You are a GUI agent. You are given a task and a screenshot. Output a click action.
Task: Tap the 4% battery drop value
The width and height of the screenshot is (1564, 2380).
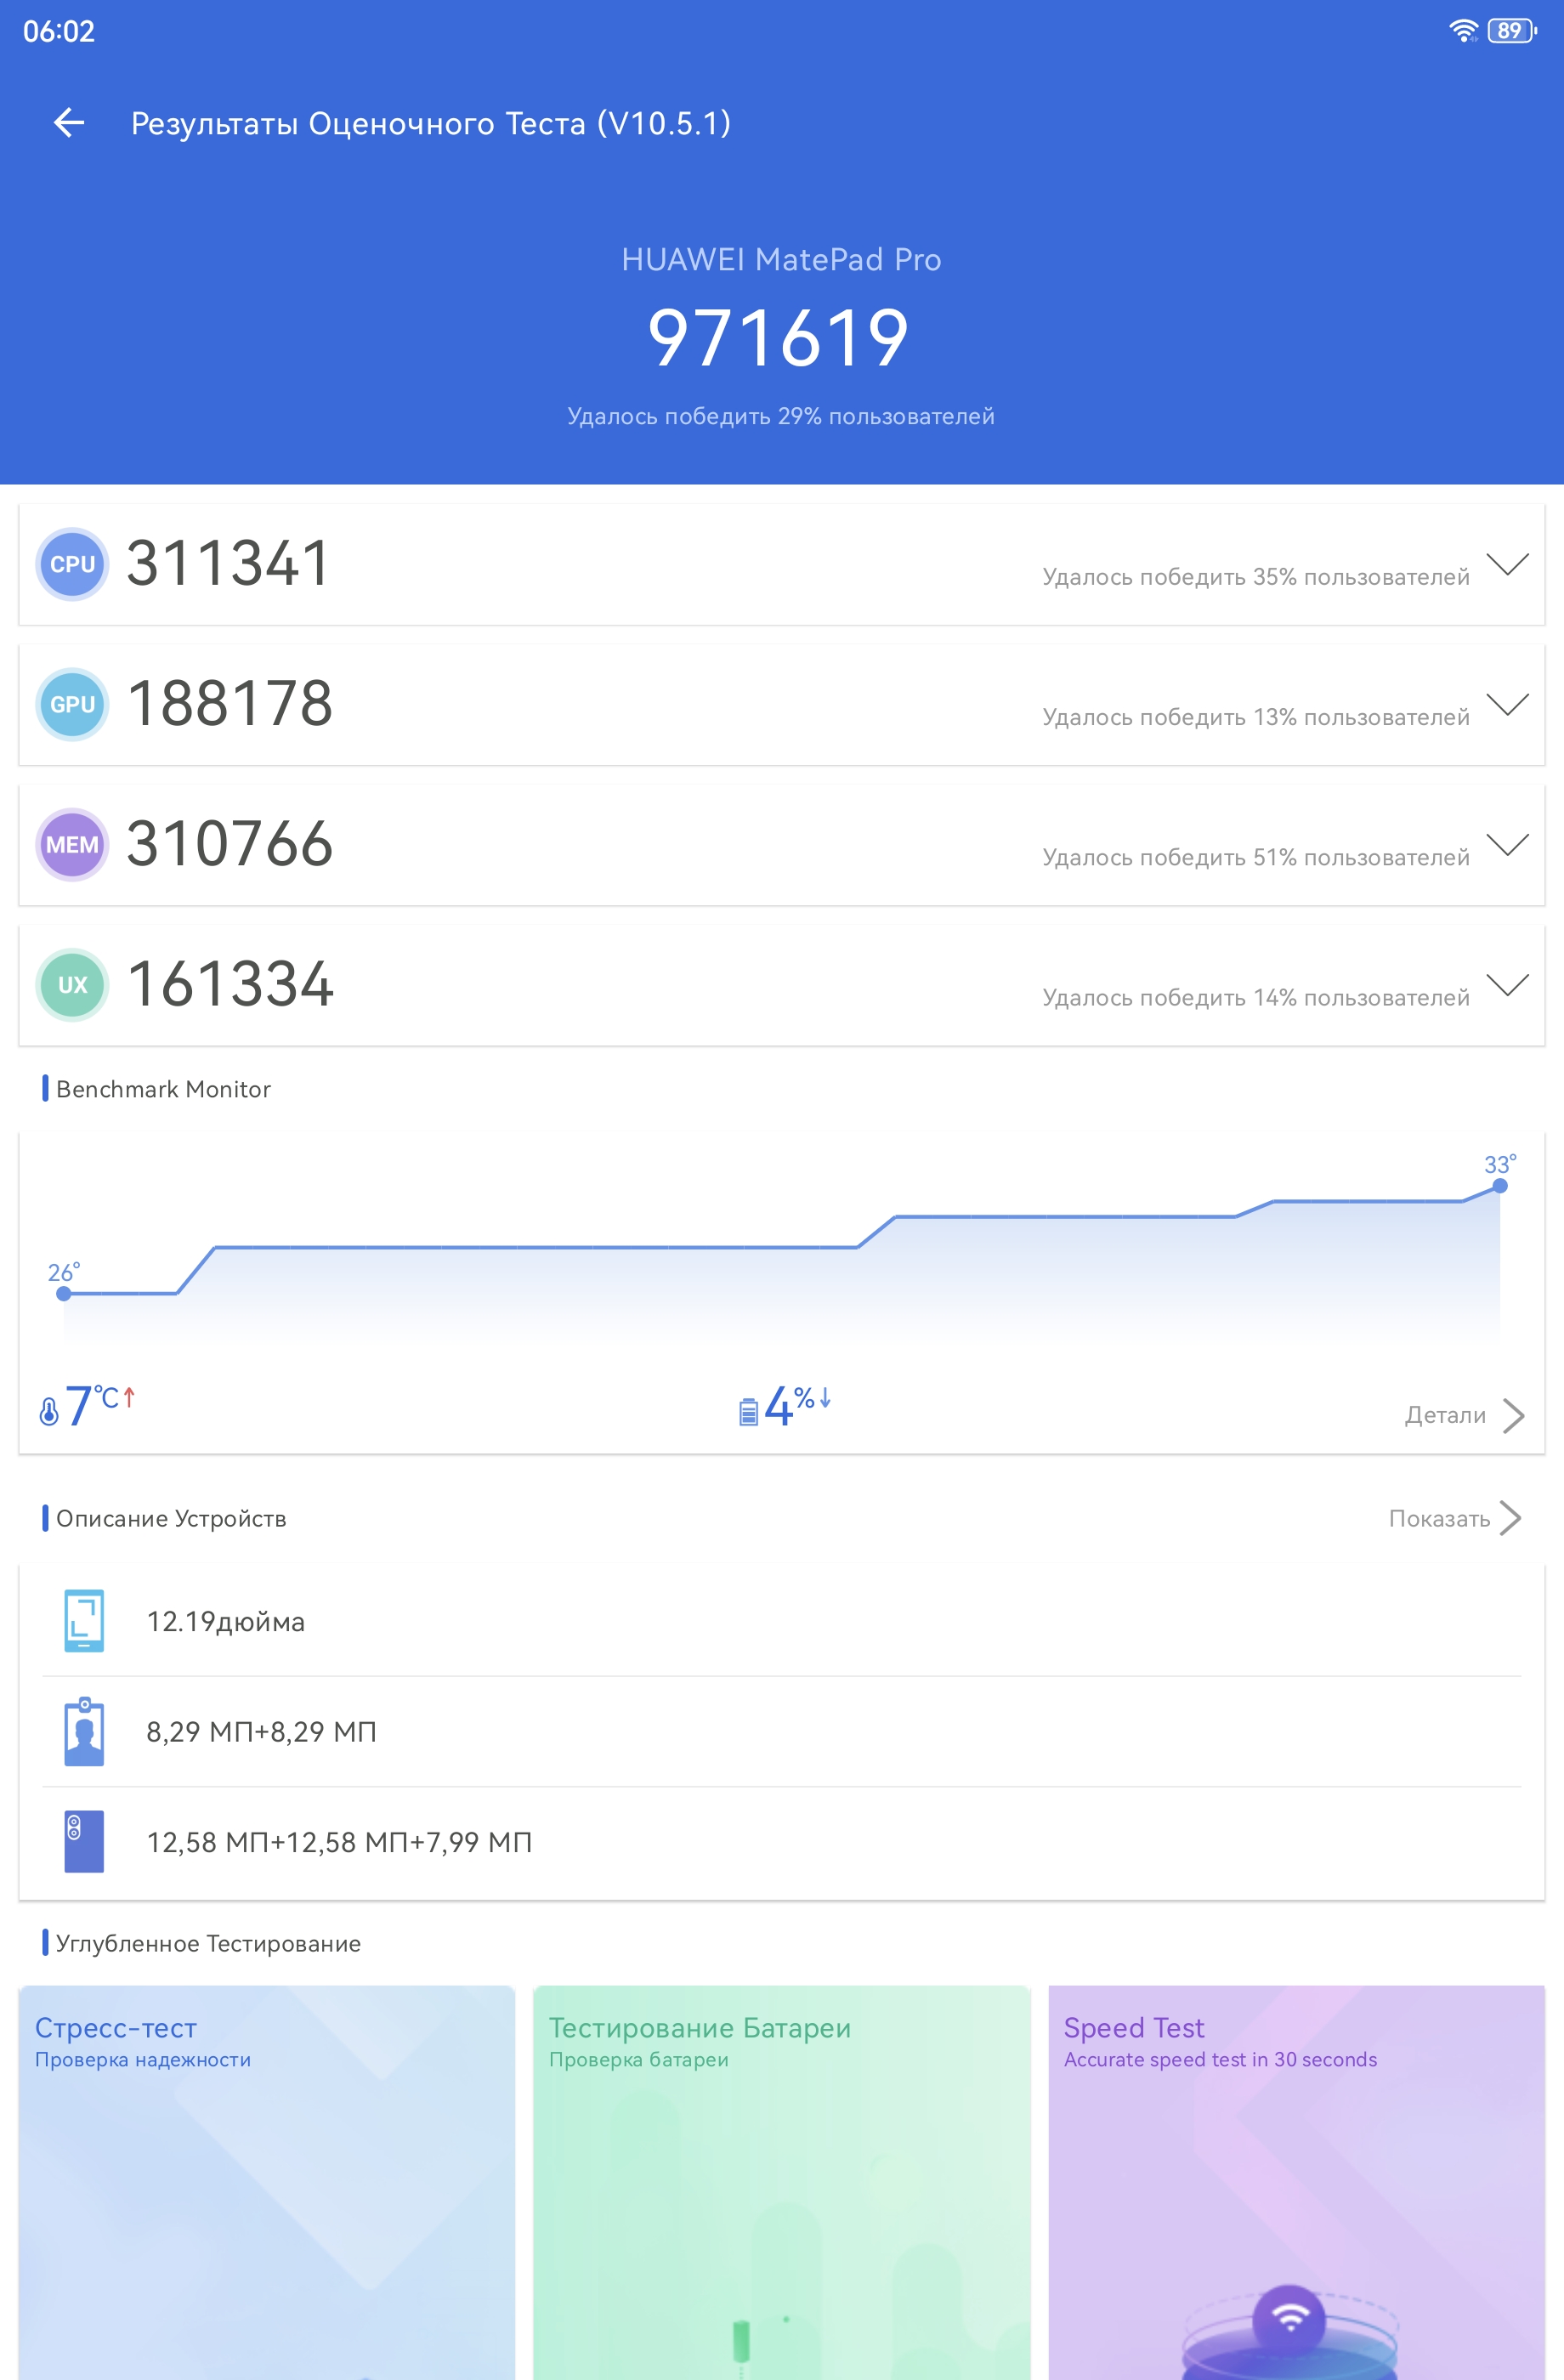point(798,1405)
